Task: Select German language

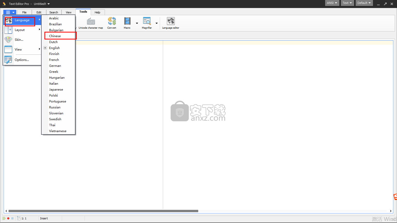Action: tap(58, 66)
